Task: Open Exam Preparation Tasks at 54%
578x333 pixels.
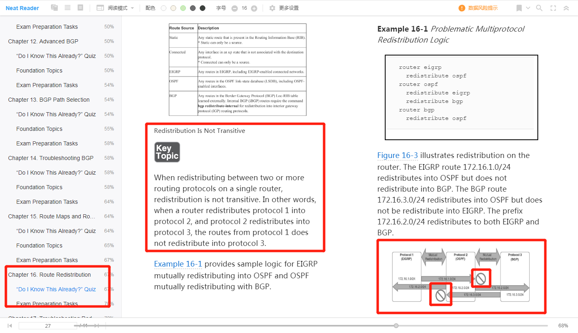Action: point(47,85)
